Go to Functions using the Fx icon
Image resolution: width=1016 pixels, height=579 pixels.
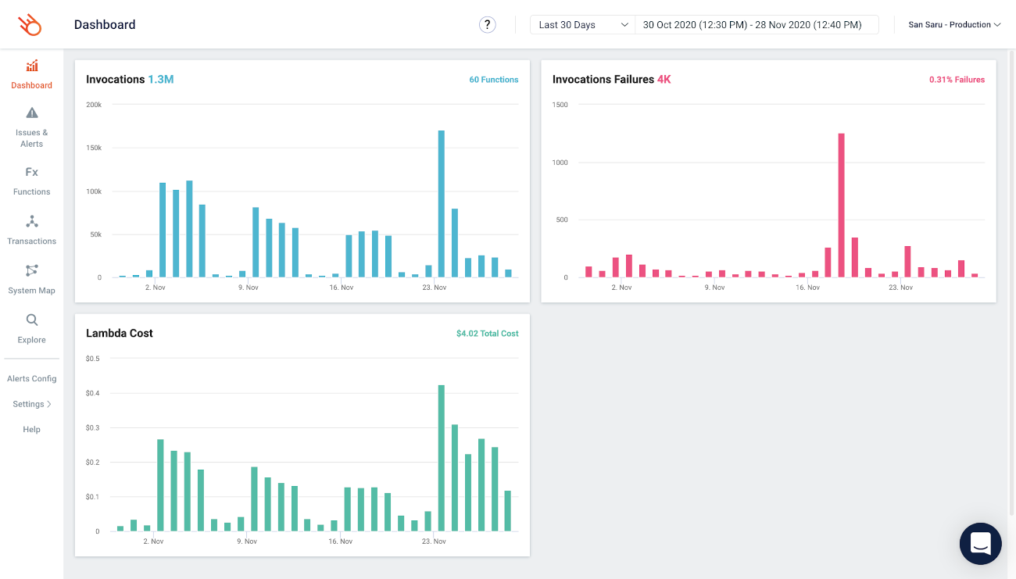(x=32, y=172)
